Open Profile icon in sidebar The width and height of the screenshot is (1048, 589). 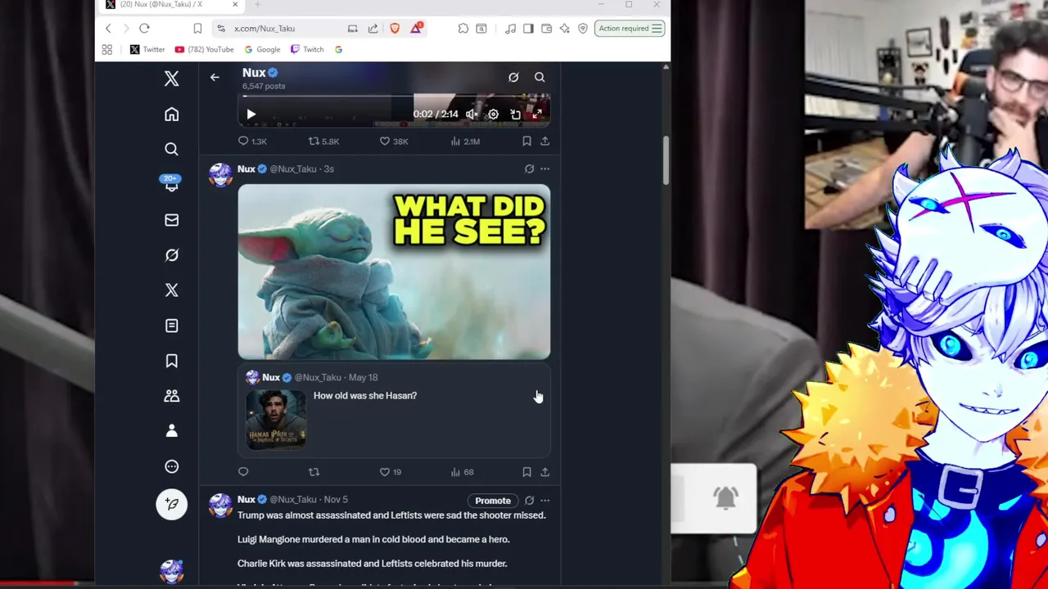pos(171,431)
